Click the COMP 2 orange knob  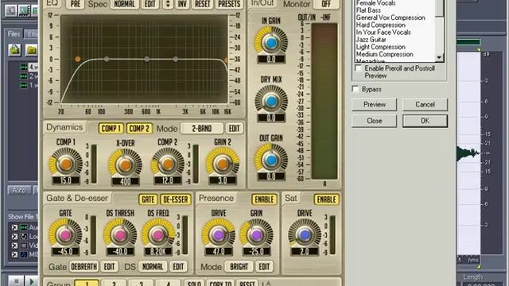[168, 164]
